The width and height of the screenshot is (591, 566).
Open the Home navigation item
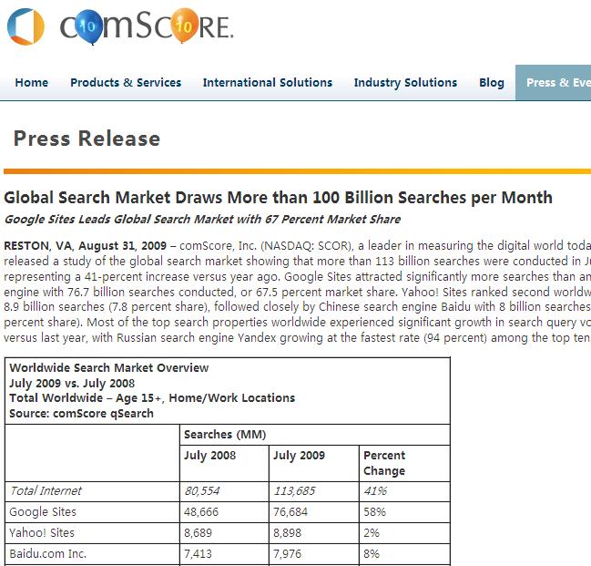click(32, 82)
